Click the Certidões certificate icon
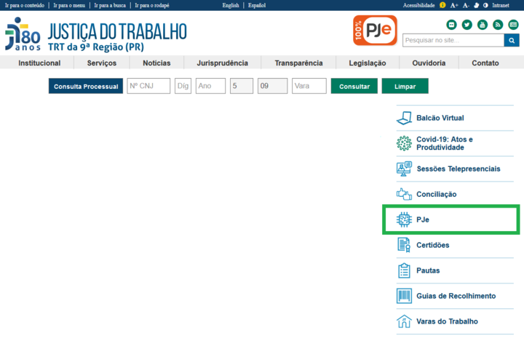Screen dimensions: 524x344 (404, 245)
